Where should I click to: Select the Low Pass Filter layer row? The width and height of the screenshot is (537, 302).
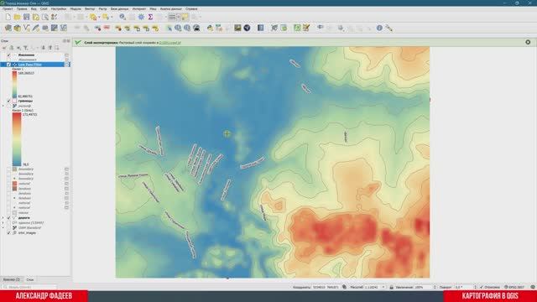click(35, 65)
